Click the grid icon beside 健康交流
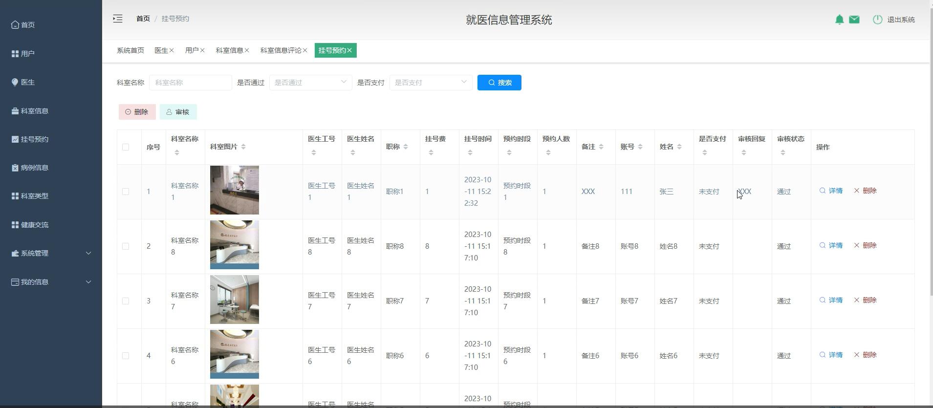Viewport: 933px width, 408px height. [x=15, y=225]
